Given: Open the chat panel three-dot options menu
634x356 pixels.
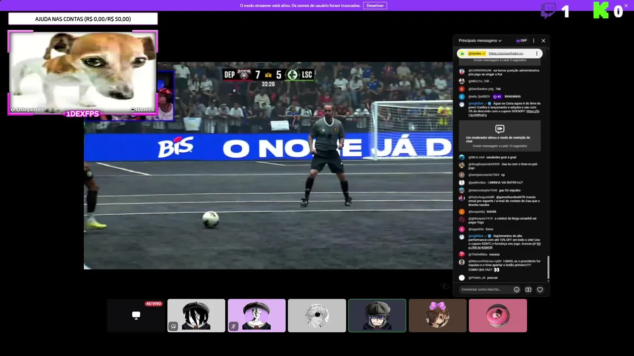Looking at the screenshot, I should point(533,41).
